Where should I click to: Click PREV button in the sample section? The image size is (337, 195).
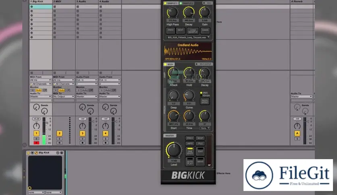coord(171,31)
